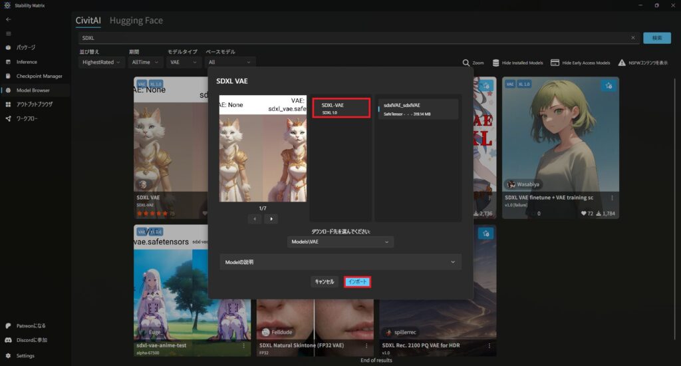Open アウトプットブラウザ in the sidebar
The height and width of the screenshot is (366, 681).
(35, 104)
